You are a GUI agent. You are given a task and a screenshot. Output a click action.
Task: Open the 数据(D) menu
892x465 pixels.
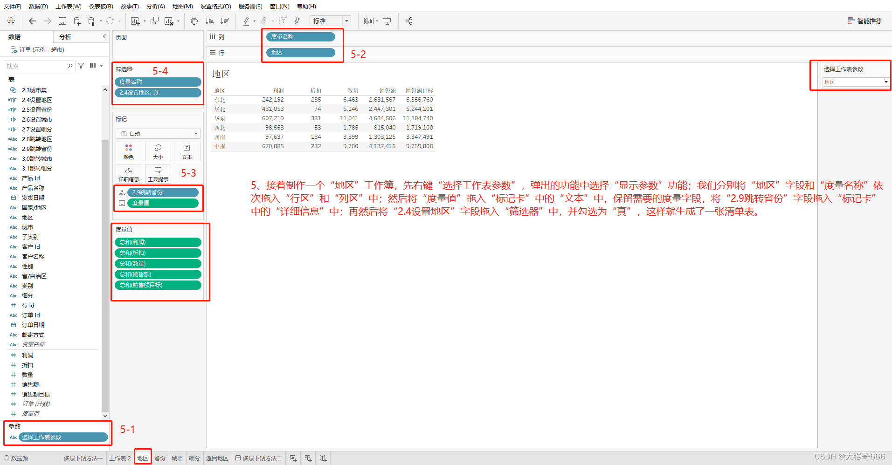click(38, 7)
